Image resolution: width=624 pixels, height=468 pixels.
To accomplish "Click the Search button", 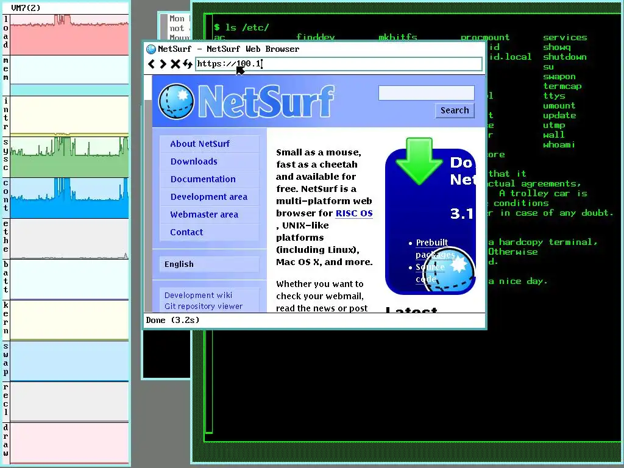I will (455, 110).
